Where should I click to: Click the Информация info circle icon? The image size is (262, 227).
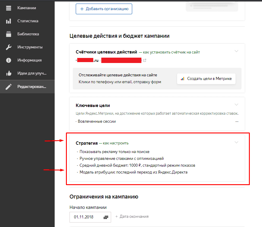pos(9,60)
